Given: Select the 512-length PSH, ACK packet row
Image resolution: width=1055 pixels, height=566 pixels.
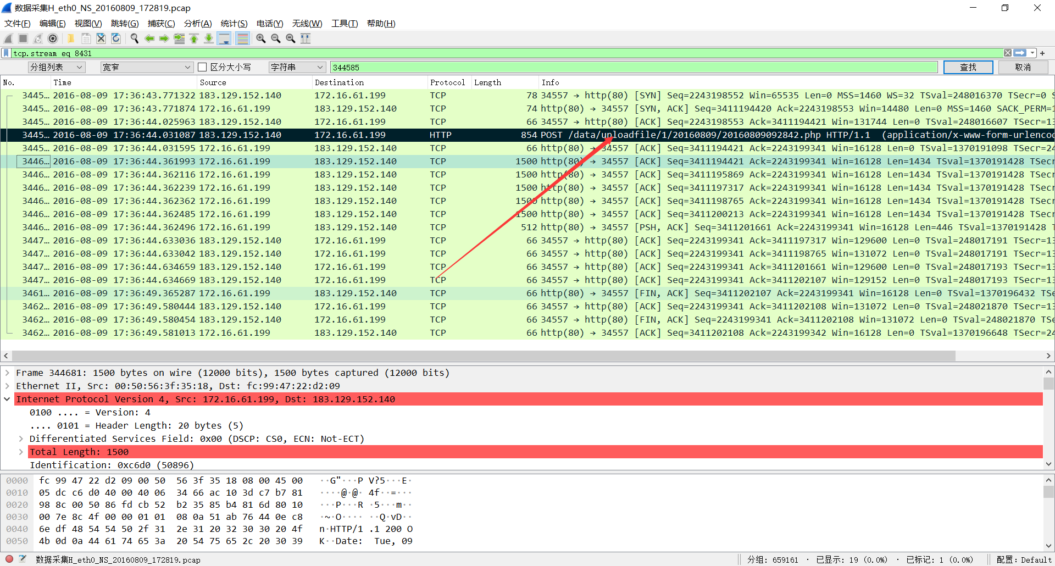Looking at the screenshot, I should coord(527,227).
